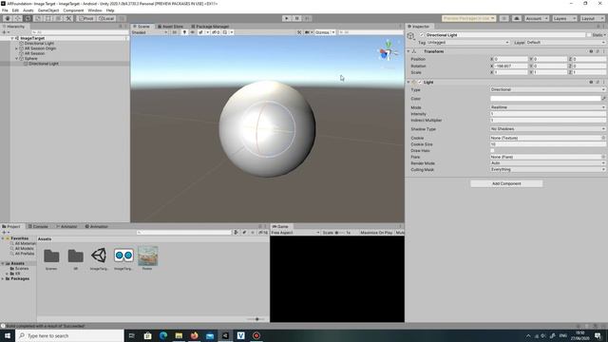Open scene camera settings icon

tap(307, 32)
